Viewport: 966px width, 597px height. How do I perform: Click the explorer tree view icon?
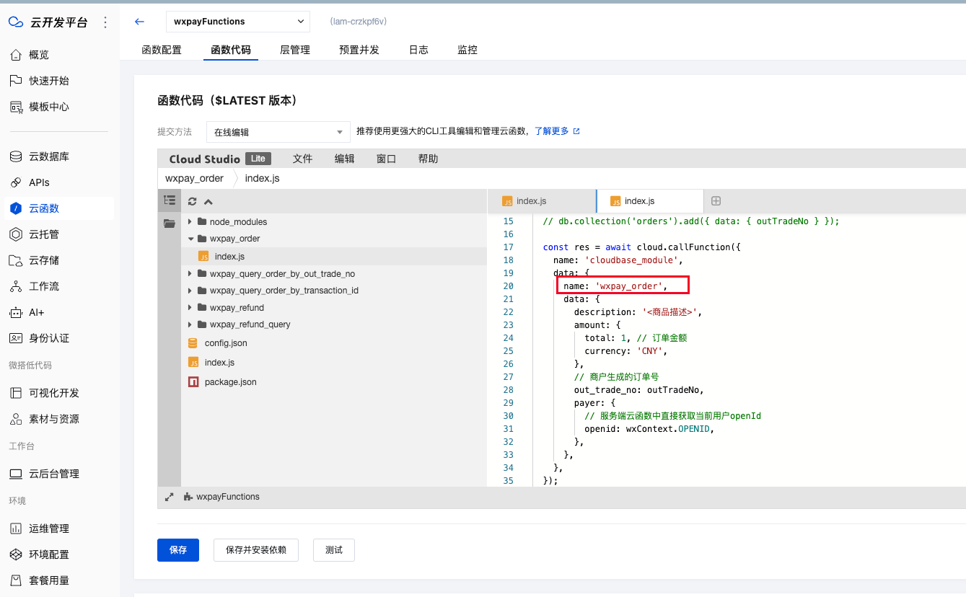[x=170, y=200]
